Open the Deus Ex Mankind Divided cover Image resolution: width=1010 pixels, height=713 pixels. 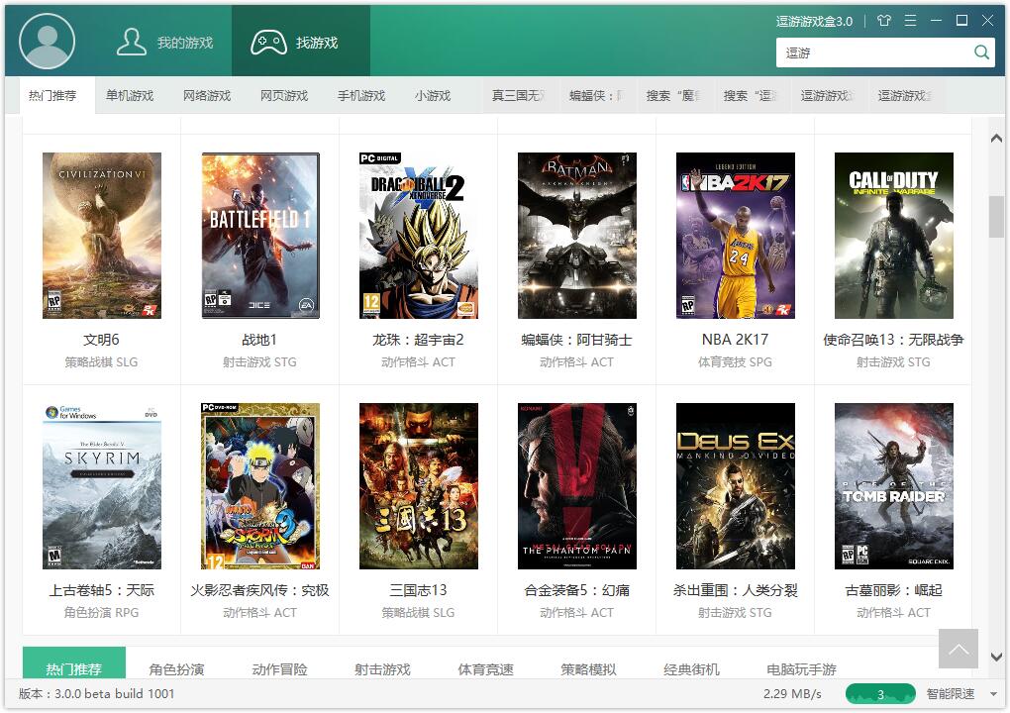pyautogui.click(x=736, y=486)
